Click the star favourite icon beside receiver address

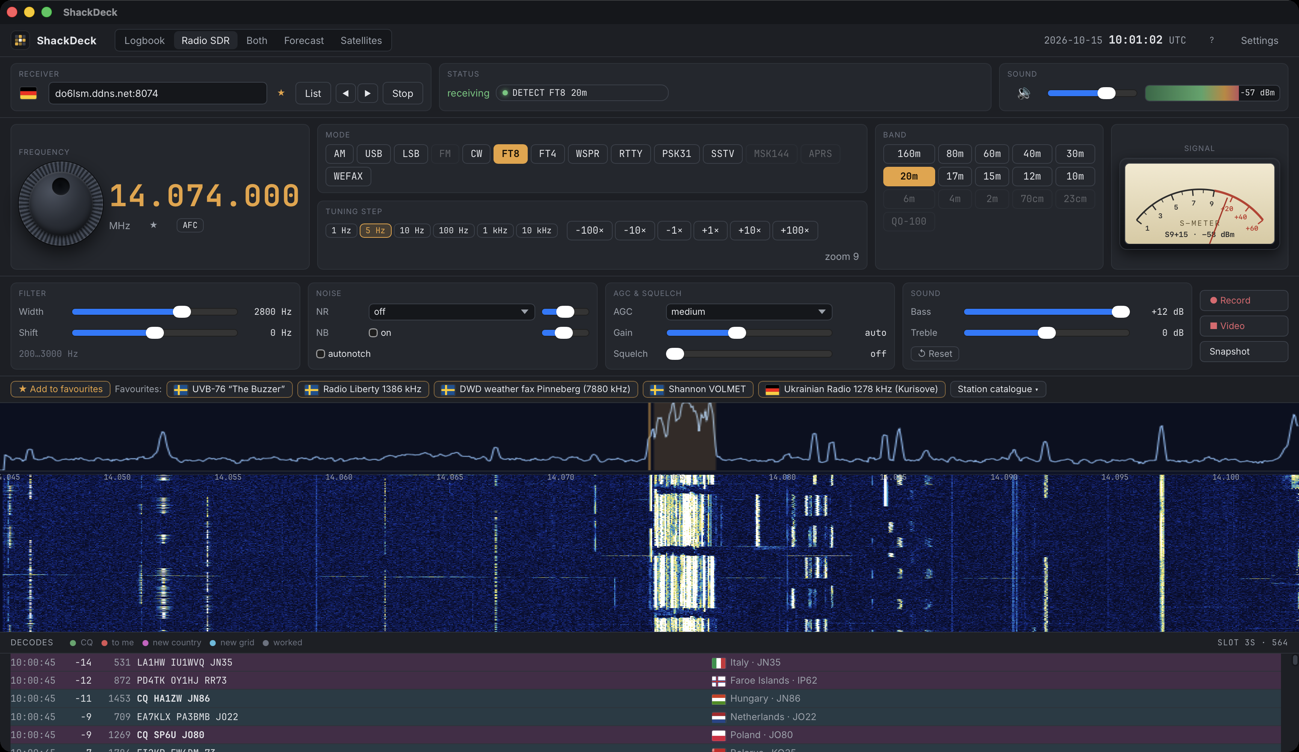pyautogui.click(x=281, y=93)
